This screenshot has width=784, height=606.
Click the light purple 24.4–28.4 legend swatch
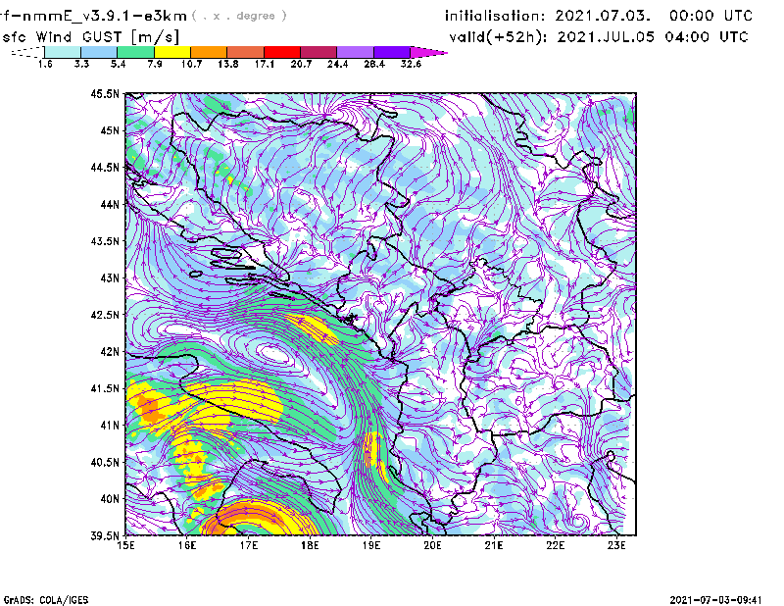click(x=355, y=52)
